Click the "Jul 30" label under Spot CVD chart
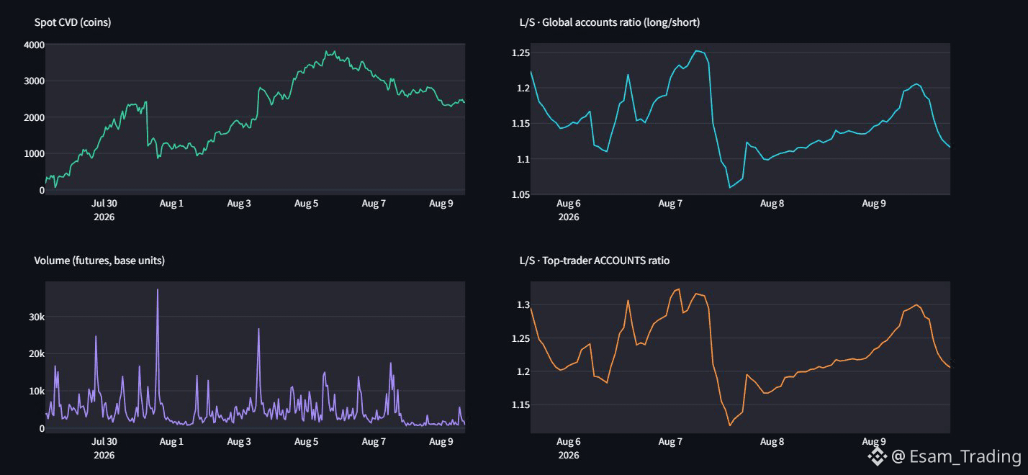 105,204
